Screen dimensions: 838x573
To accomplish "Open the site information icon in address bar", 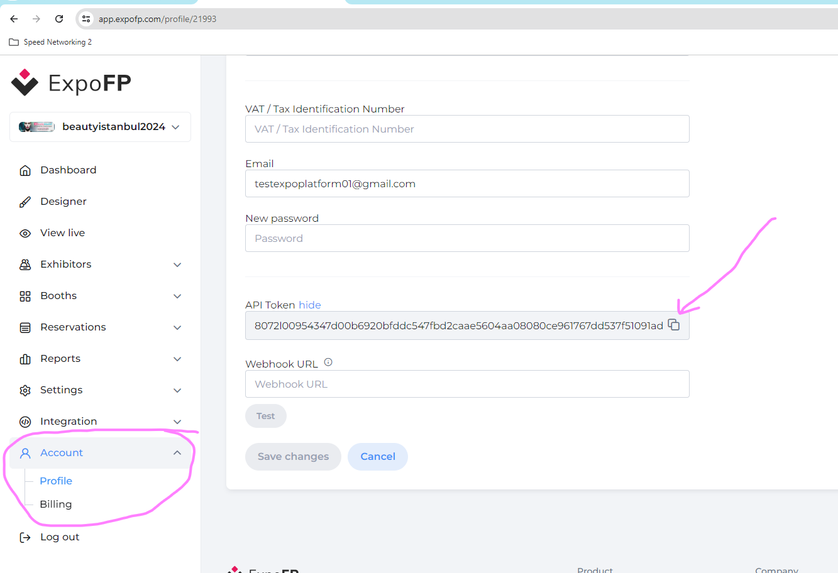I will click(x=87, y=19).
